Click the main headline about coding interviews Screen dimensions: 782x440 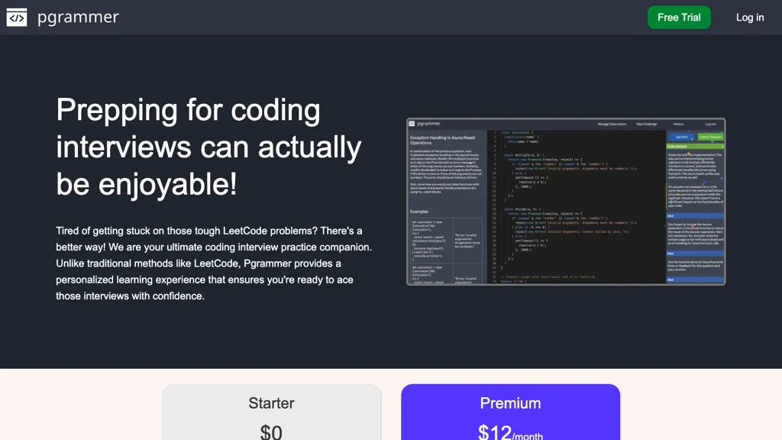point(208,147)
